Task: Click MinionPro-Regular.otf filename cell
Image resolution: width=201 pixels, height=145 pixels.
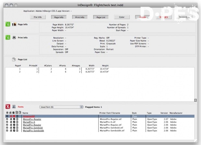Action: click(111, 119)
